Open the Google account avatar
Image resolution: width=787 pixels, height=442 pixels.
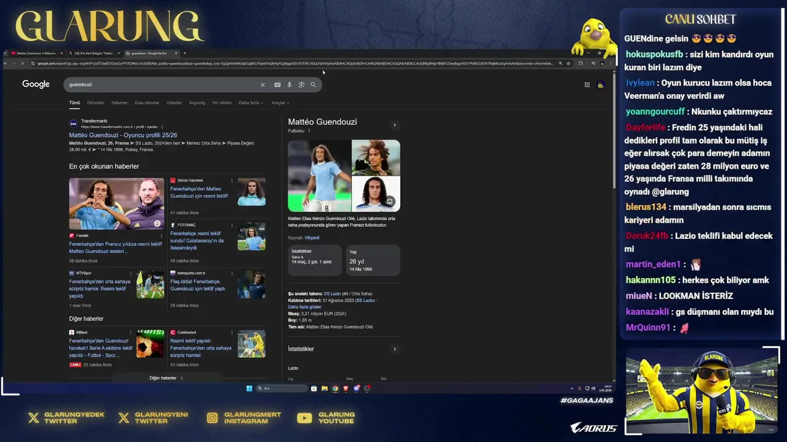click(x=601, y=85)
